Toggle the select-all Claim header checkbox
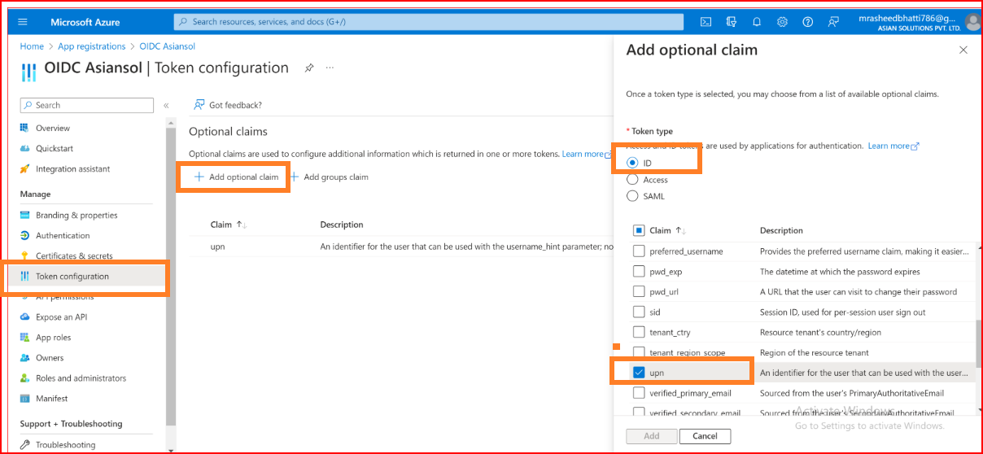Image resolution: width=983 pixels, height=454 pixels. tap(639, 230)
